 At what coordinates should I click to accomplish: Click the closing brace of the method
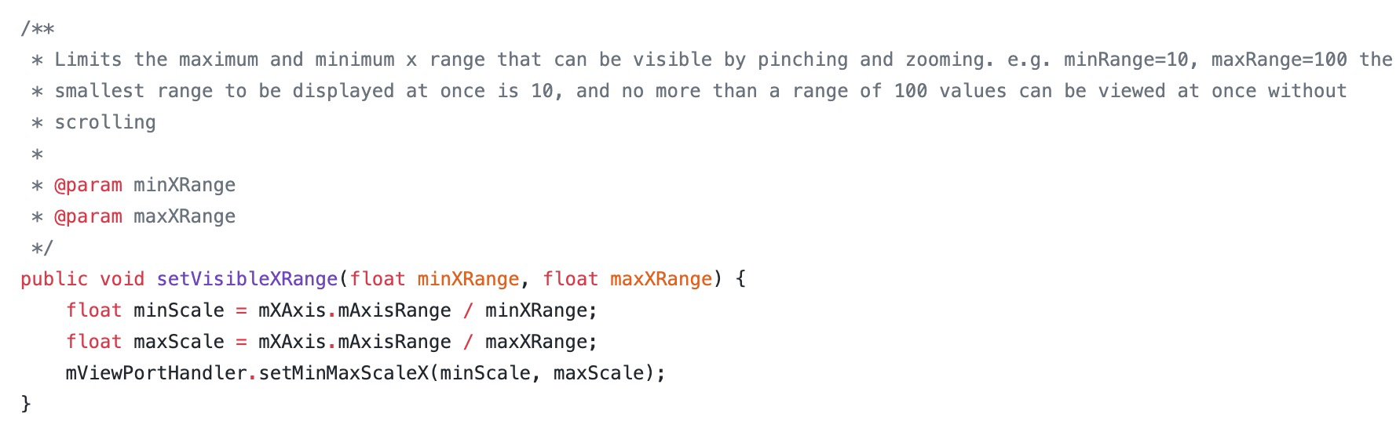click(x=26, y=404)
